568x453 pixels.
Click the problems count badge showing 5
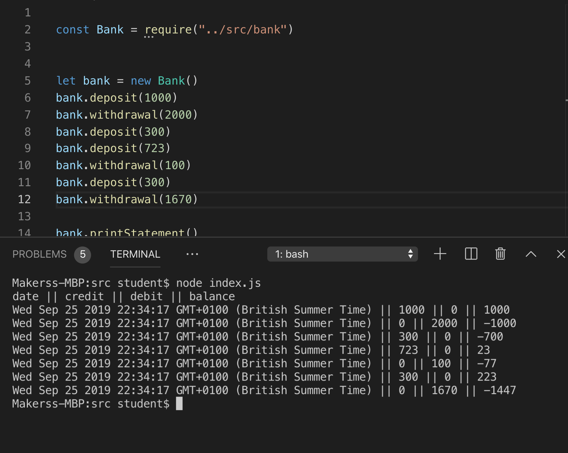tap(83, 254)
